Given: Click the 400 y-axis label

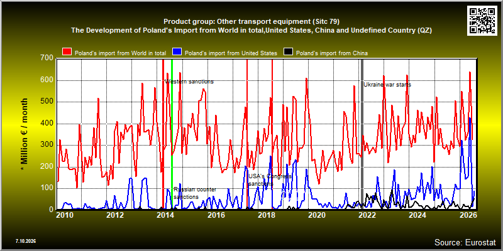Looking at the screenshot, I should click(47, 124).
